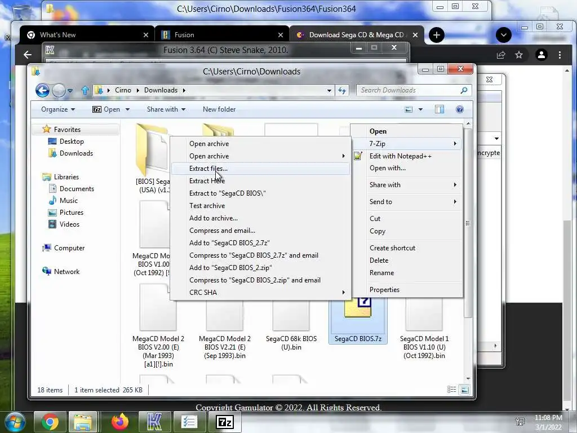The image size is (577, 433).
Task: Click the Explorer help icon
Action: pyautogui.click(x=460, y=109)
